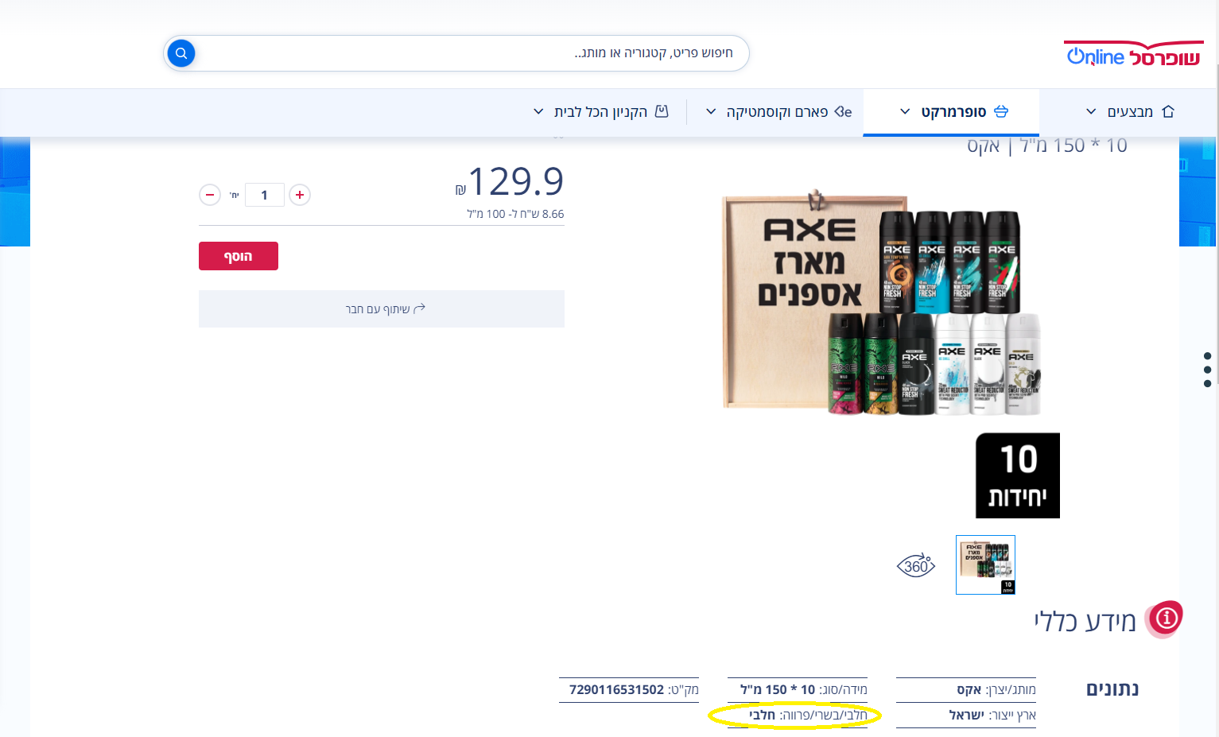Expand the סופרמרקט dropdown chevron

coord(904,111)
